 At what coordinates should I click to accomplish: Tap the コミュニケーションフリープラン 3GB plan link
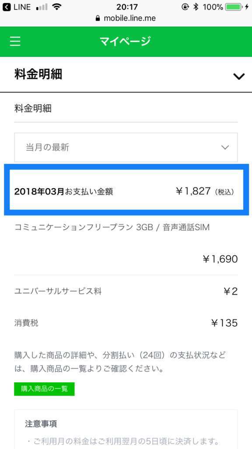112,227
